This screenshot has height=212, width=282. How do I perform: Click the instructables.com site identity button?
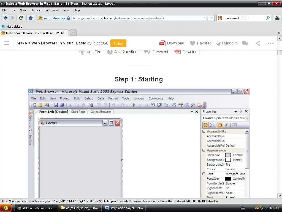pyautogui.click(x=54, y=18)
